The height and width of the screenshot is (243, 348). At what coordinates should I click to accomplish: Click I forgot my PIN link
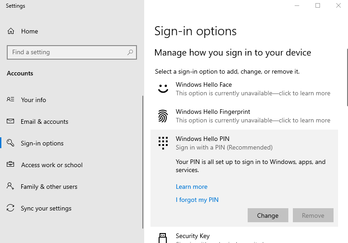[197, 200]
